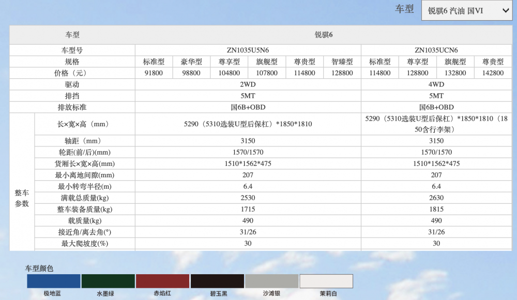
Task: Click the 142800 price cell
Action: [x=493, y=73]
